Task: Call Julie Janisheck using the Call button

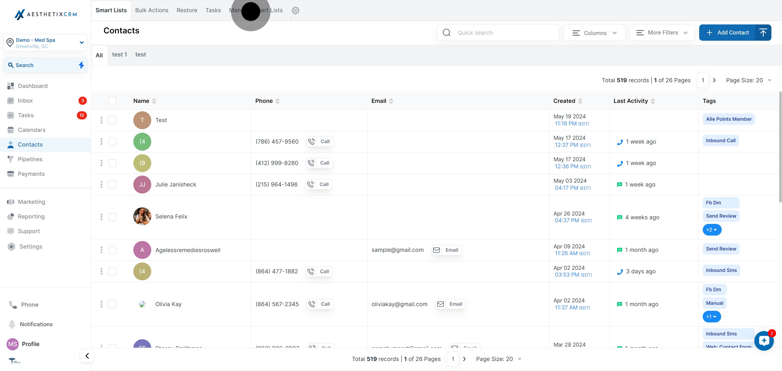Action: tap(319, 184)
